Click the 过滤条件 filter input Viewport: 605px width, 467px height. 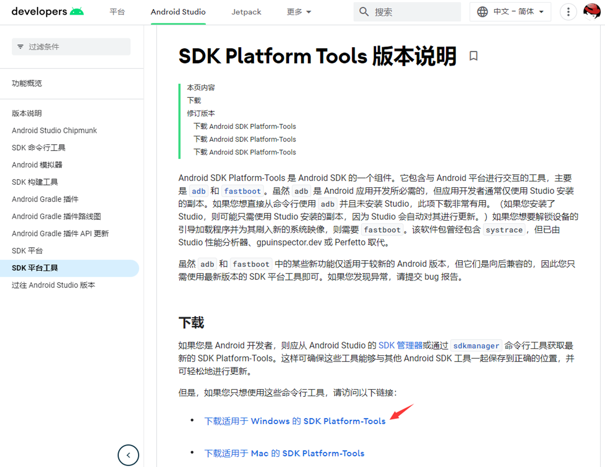coord(71,47)
